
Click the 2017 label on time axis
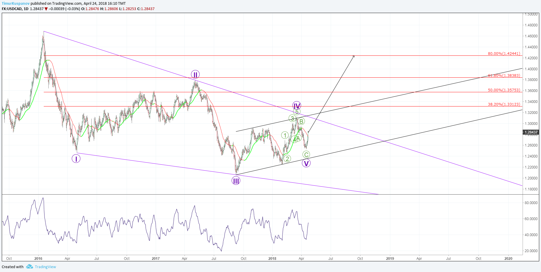pyautogui.click(x=156, y=259)
